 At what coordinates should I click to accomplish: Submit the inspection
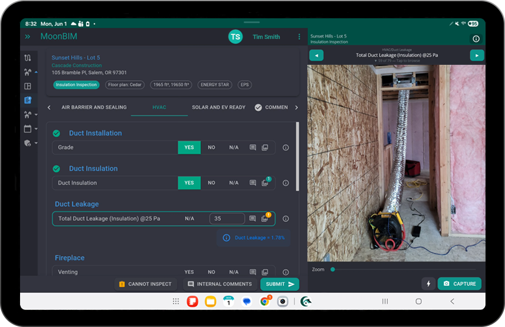[280, 284]
